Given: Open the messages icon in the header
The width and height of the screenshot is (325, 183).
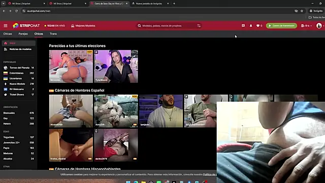Looking at the screenshot, I should [x=243, y=26].
